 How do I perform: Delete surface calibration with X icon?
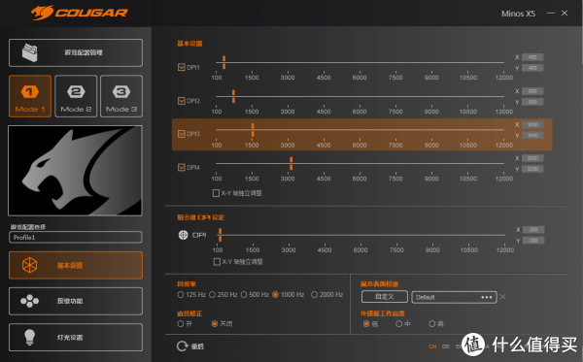[x=502, y=297]
